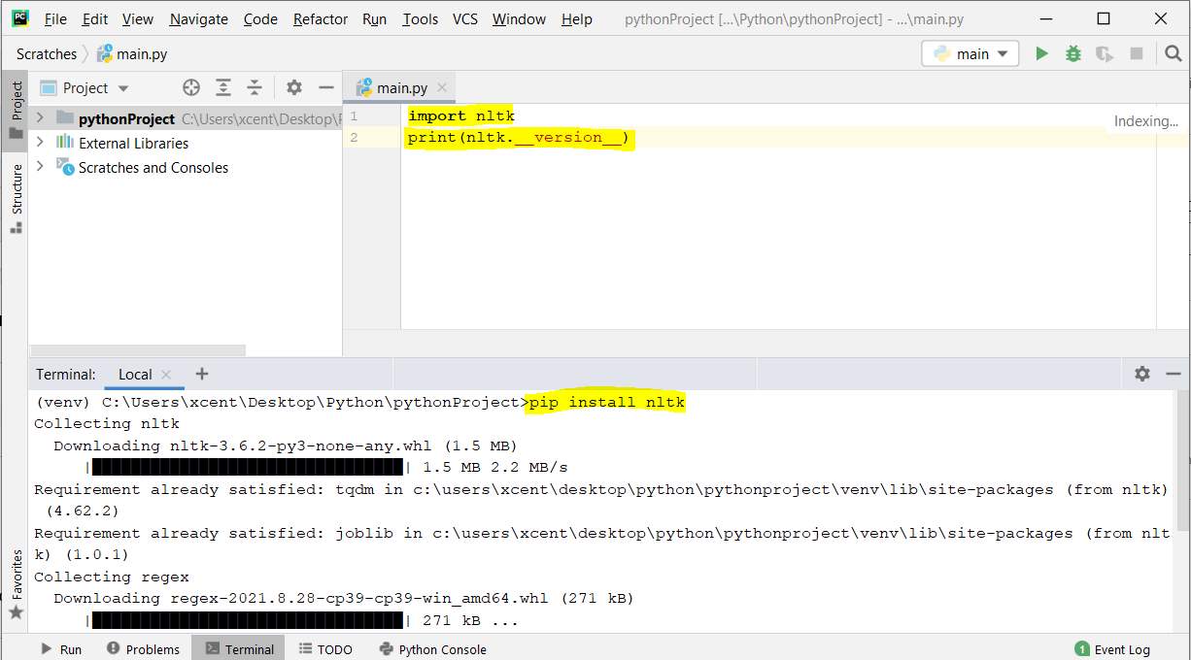
Task: Open terminal settings gear icon
Action: point(1142,374)
